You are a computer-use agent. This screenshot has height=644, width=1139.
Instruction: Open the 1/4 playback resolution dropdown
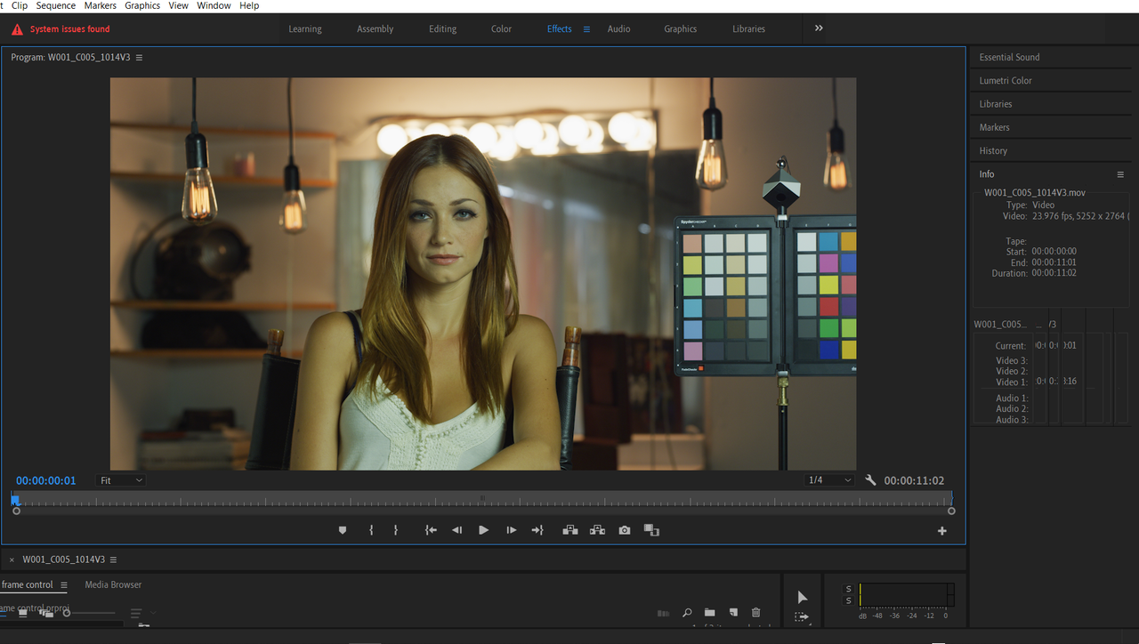(x=828, y=480)
